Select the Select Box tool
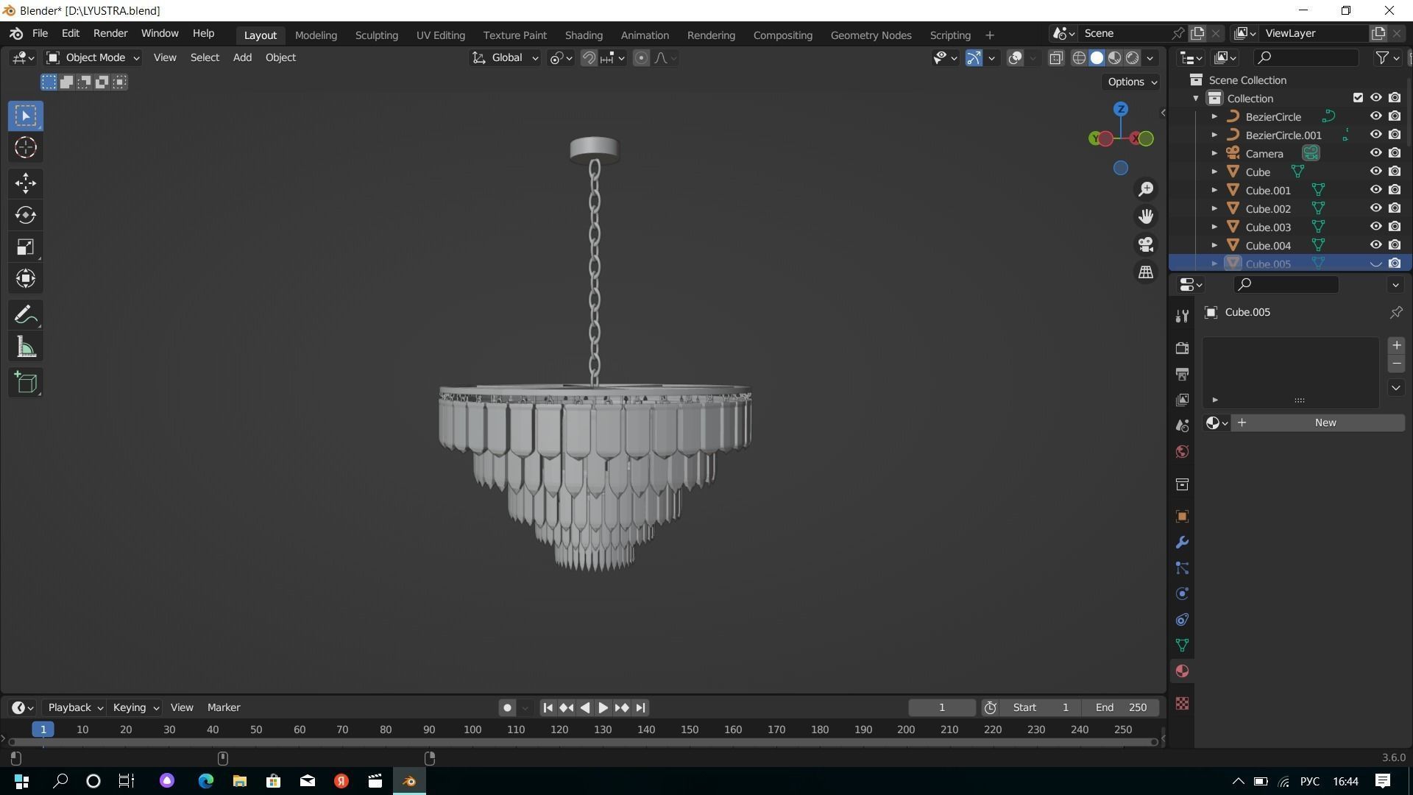 click(26, 116)
